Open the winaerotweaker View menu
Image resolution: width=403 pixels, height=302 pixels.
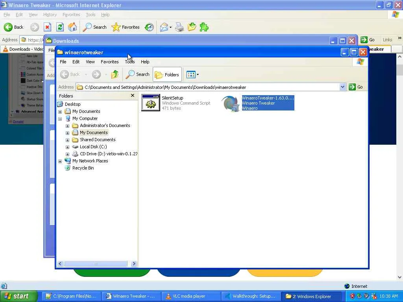90,62
